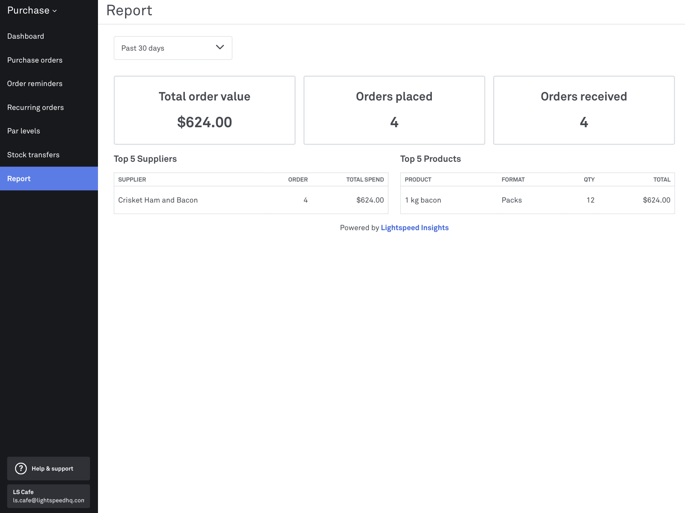Click the Report page title
The height and width of the screenshot is (513, 685).
click(x=129, y=10)
